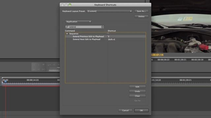Clear the search field with the X icon
The width and height of the screenshot is (211, 118).
tap(103, 27)
